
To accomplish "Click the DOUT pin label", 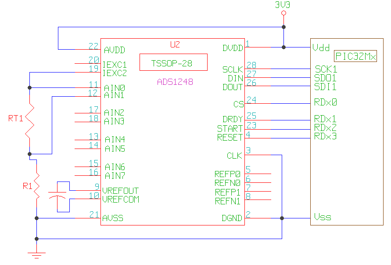I will click(x=233, y=87).
